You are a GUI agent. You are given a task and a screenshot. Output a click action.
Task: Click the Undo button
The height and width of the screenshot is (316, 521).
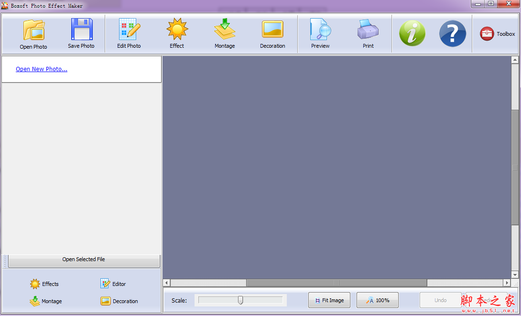pos(441,300)
